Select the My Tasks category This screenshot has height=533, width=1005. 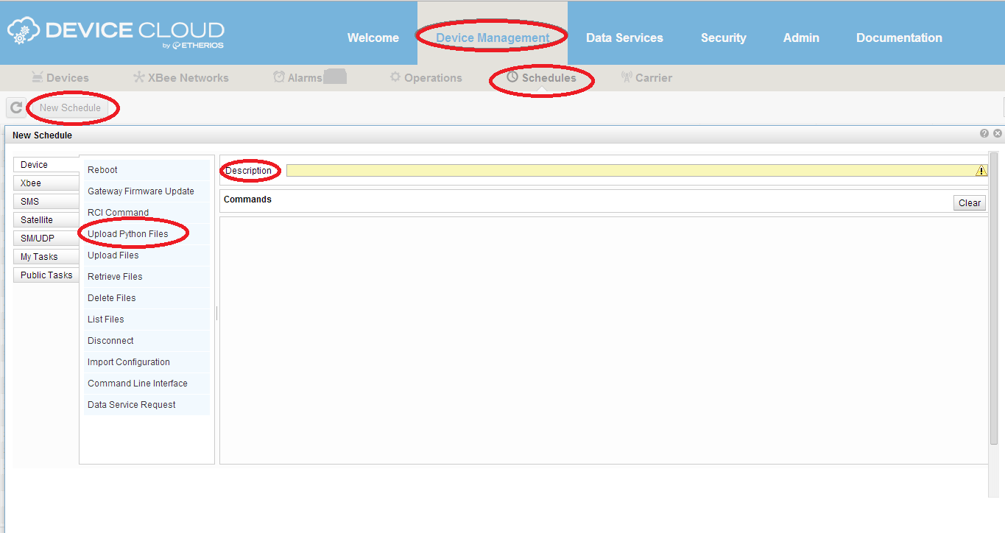46,257
